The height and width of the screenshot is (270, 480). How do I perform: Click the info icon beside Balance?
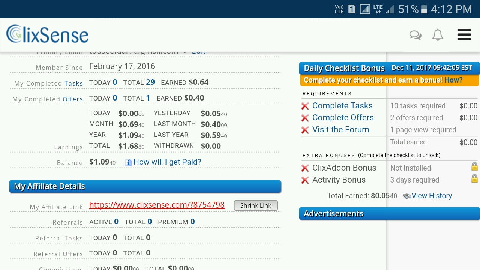tap(128, 162)
